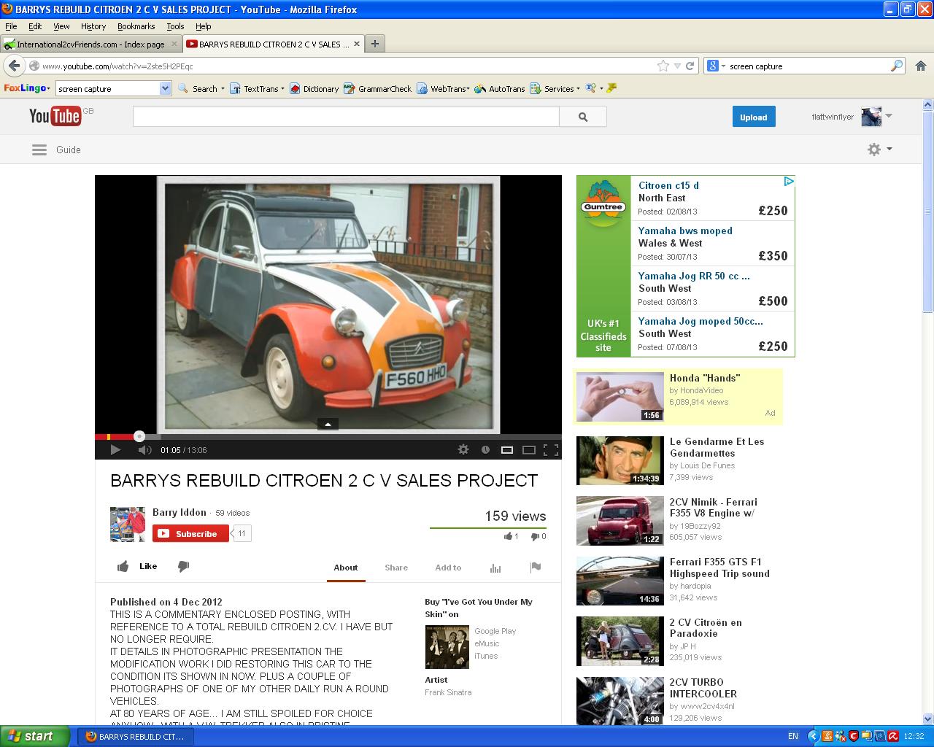Click the thumbs down dislike icon
The width and height of the screenshot is (934, 747).
(184, 566)
